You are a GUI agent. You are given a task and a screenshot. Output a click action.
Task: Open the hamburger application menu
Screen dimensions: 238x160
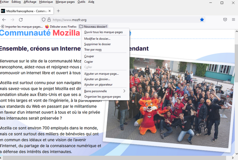pos(234,19)
